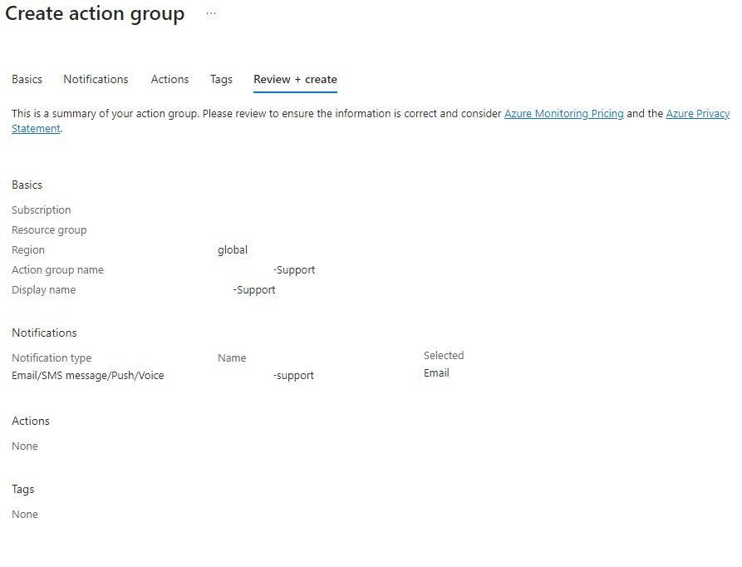Switch to the Basics tab
This screenshot has height=567, width=742.
click(27, 80)
